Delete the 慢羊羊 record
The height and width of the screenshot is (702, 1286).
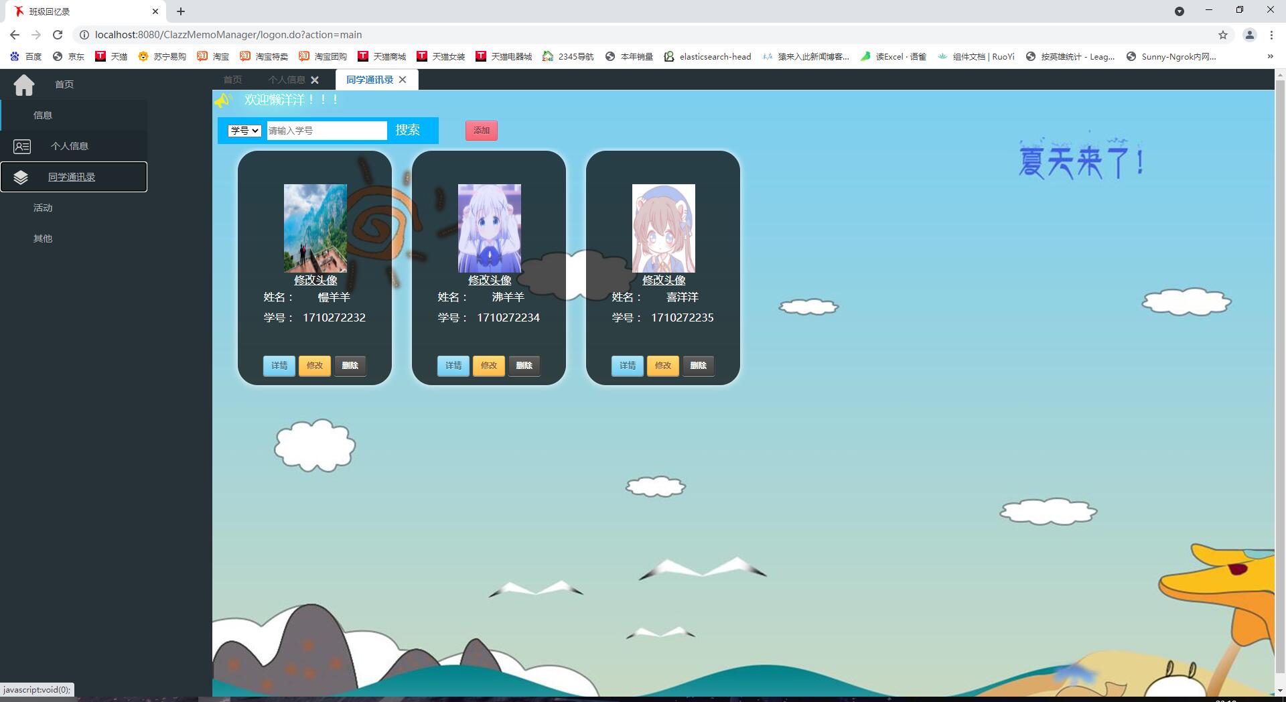coord(350,366)
